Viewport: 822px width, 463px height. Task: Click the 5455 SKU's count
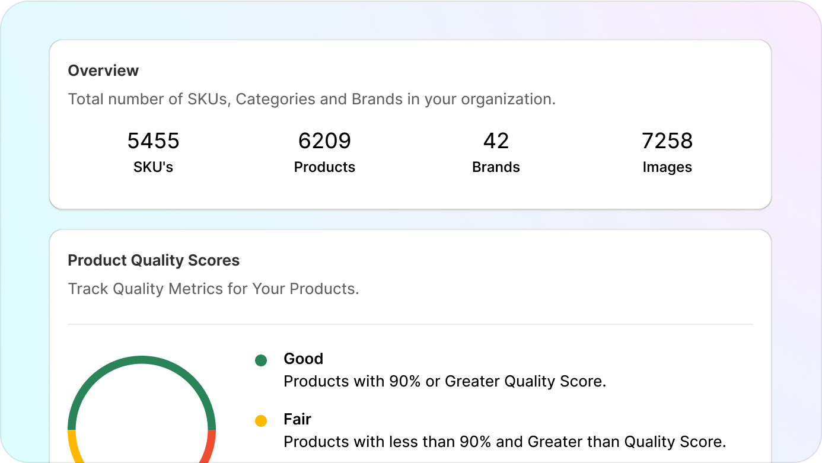coord(153,141)
